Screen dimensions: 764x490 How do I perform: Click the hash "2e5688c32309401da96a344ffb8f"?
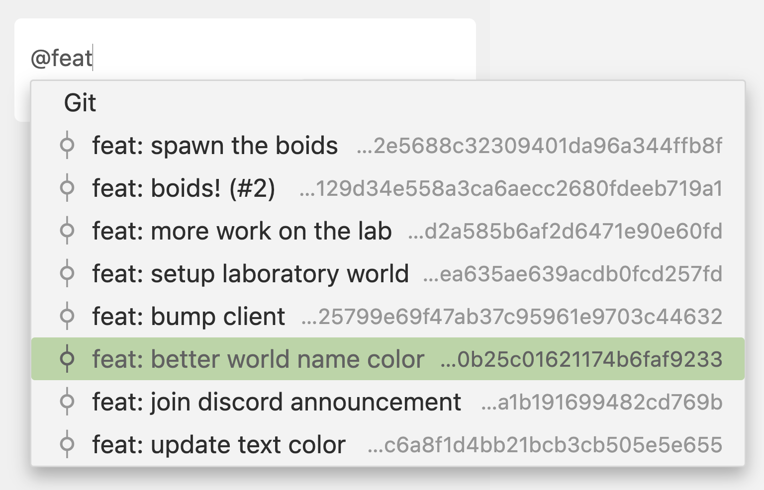pos(539,146)
